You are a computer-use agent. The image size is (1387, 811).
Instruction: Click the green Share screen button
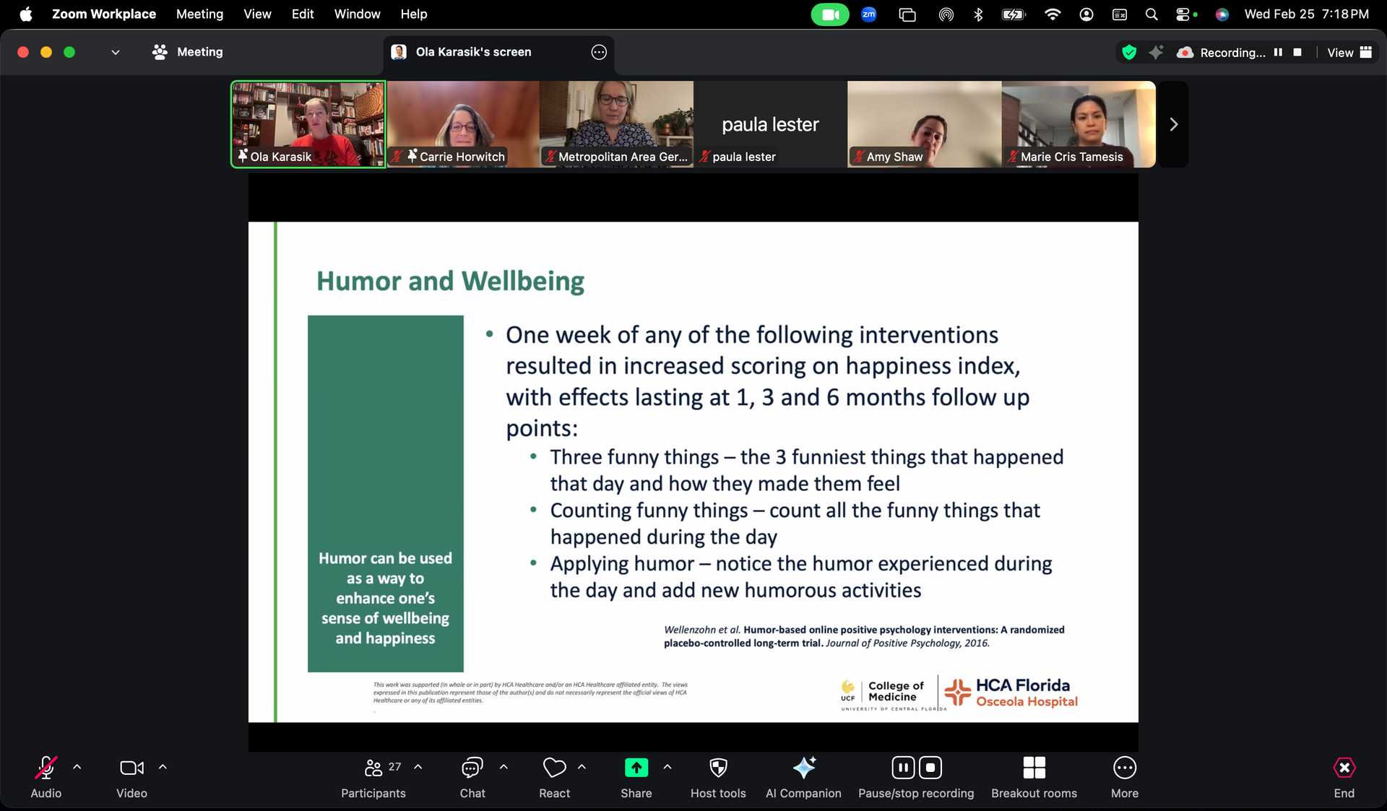(x=636, y=768)
